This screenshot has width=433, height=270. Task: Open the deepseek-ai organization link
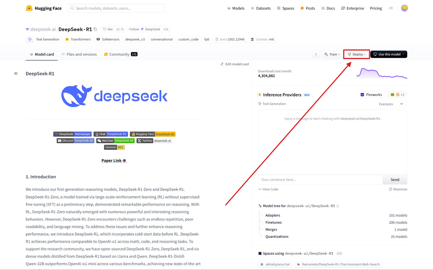tap(43, 29)
